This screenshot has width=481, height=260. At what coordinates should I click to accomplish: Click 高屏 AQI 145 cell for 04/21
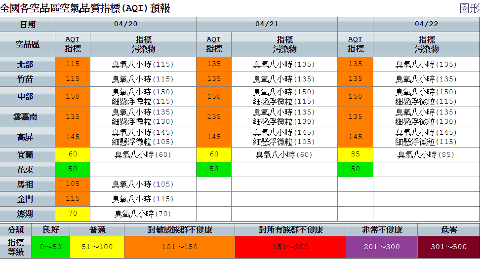214,137
